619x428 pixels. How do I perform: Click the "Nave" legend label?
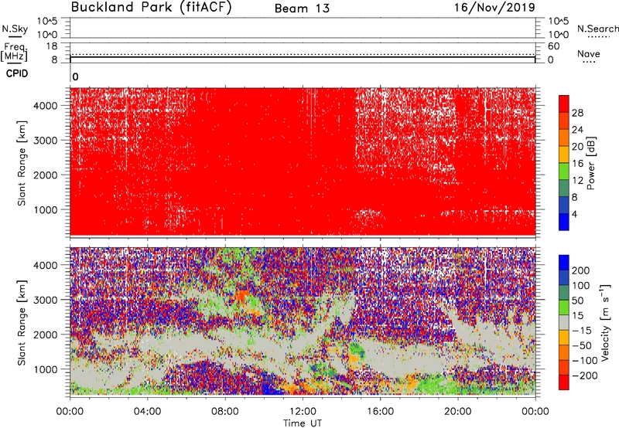[x=589, y=54]
